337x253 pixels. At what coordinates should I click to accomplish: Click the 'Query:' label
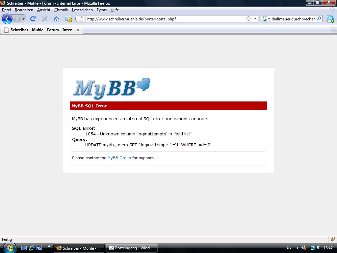pos(80,139)
